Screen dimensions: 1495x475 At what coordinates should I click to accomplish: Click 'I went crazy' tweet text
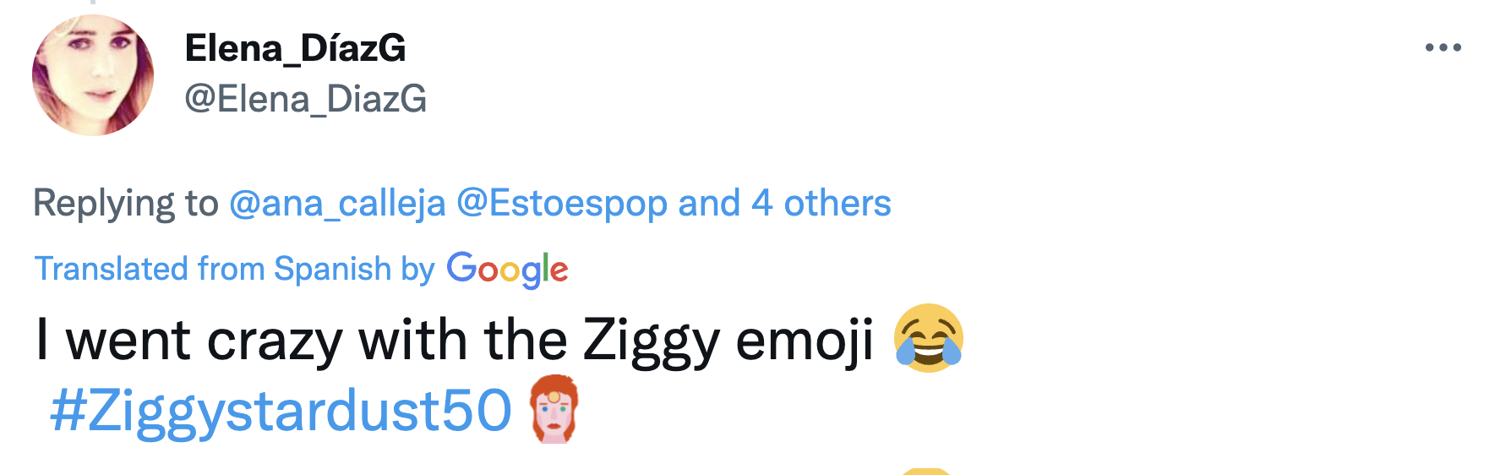point(189,341)
